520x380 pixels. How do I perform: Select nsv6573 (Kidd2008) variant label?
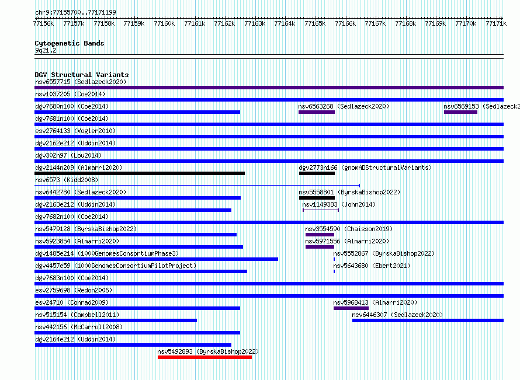point(67,180)
